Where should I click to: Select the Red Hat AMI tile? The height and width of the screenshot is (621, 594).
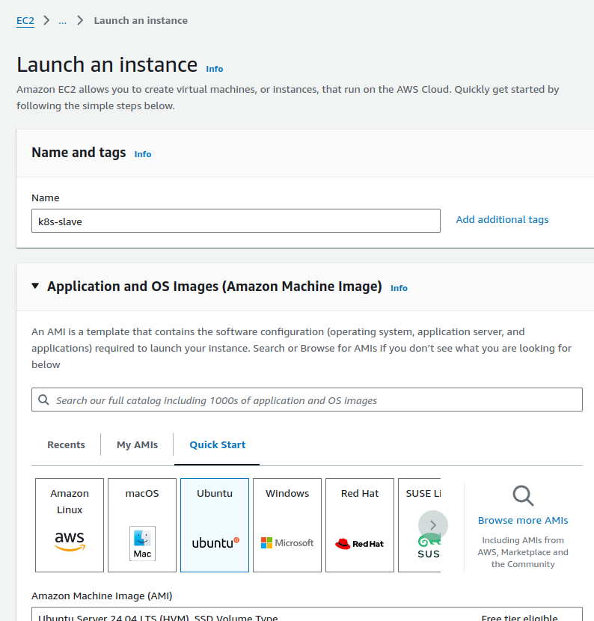[x=360, y=525]
